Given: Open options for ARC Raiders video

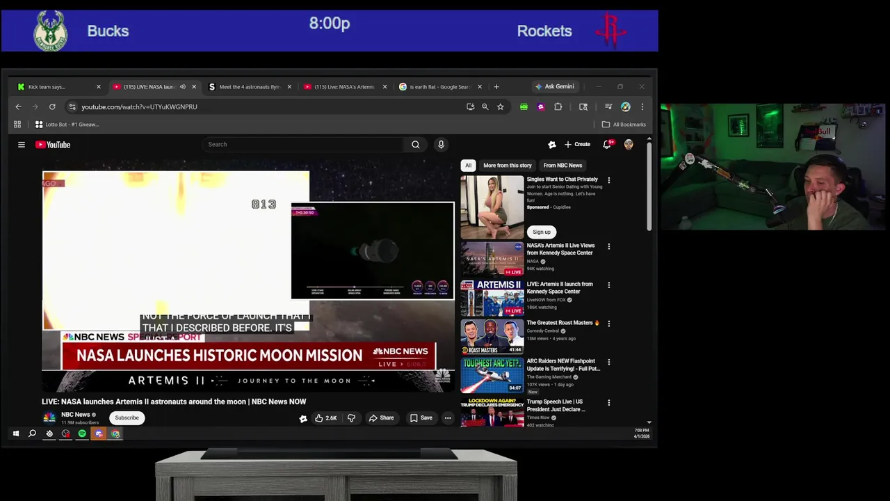Looking at the screenshot, I should click(609, 362).
